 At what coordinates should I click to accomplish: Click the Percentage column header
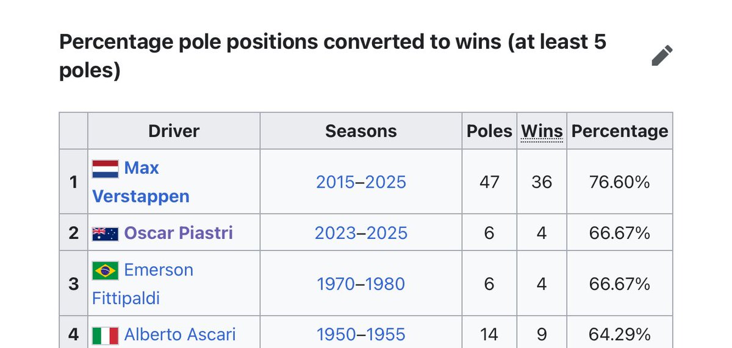(620, 131)
